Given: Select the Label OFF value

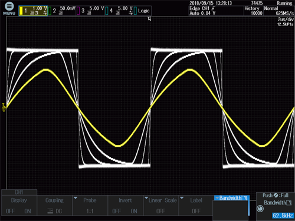Looking at the screenshot, I should pyautogui.click(x=196, y=211).
